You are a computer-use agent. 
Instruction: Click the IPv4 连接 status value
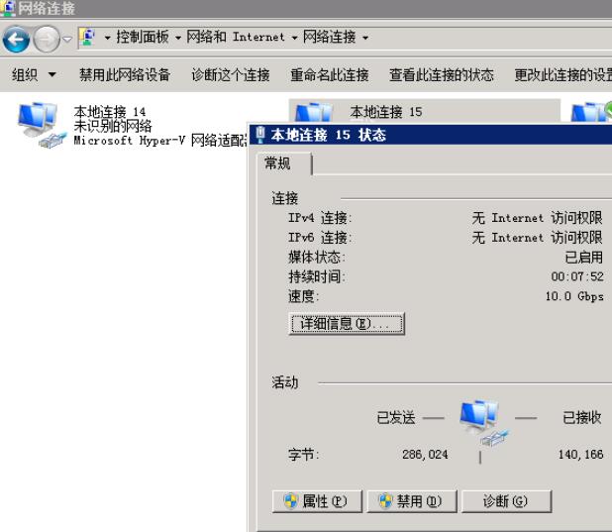click(x=537, y=218)
